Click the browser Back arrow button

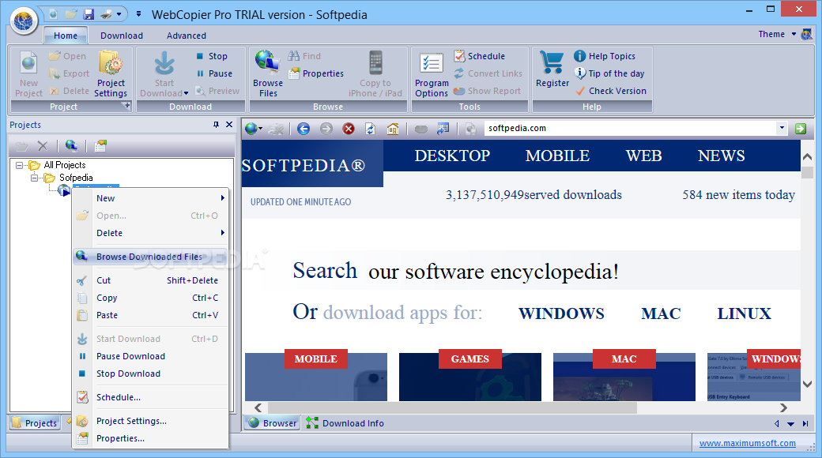[x=303, y=129]
